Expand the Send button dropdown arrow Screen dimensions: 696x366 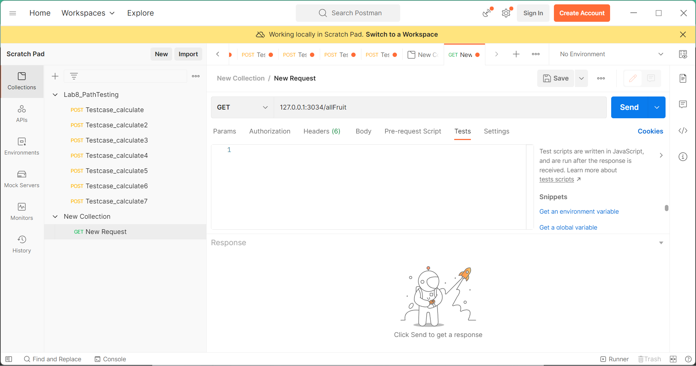[x=656, y=107]
